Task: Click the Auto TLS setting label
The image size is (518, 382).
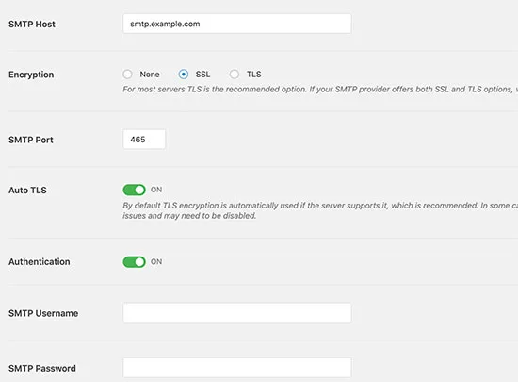Action: 27,191
